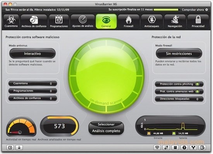Image resolution: width=213 pixels, height=154 pixels.
Task: Click the Cuarentena counter row
Action: tap(33, 84)
